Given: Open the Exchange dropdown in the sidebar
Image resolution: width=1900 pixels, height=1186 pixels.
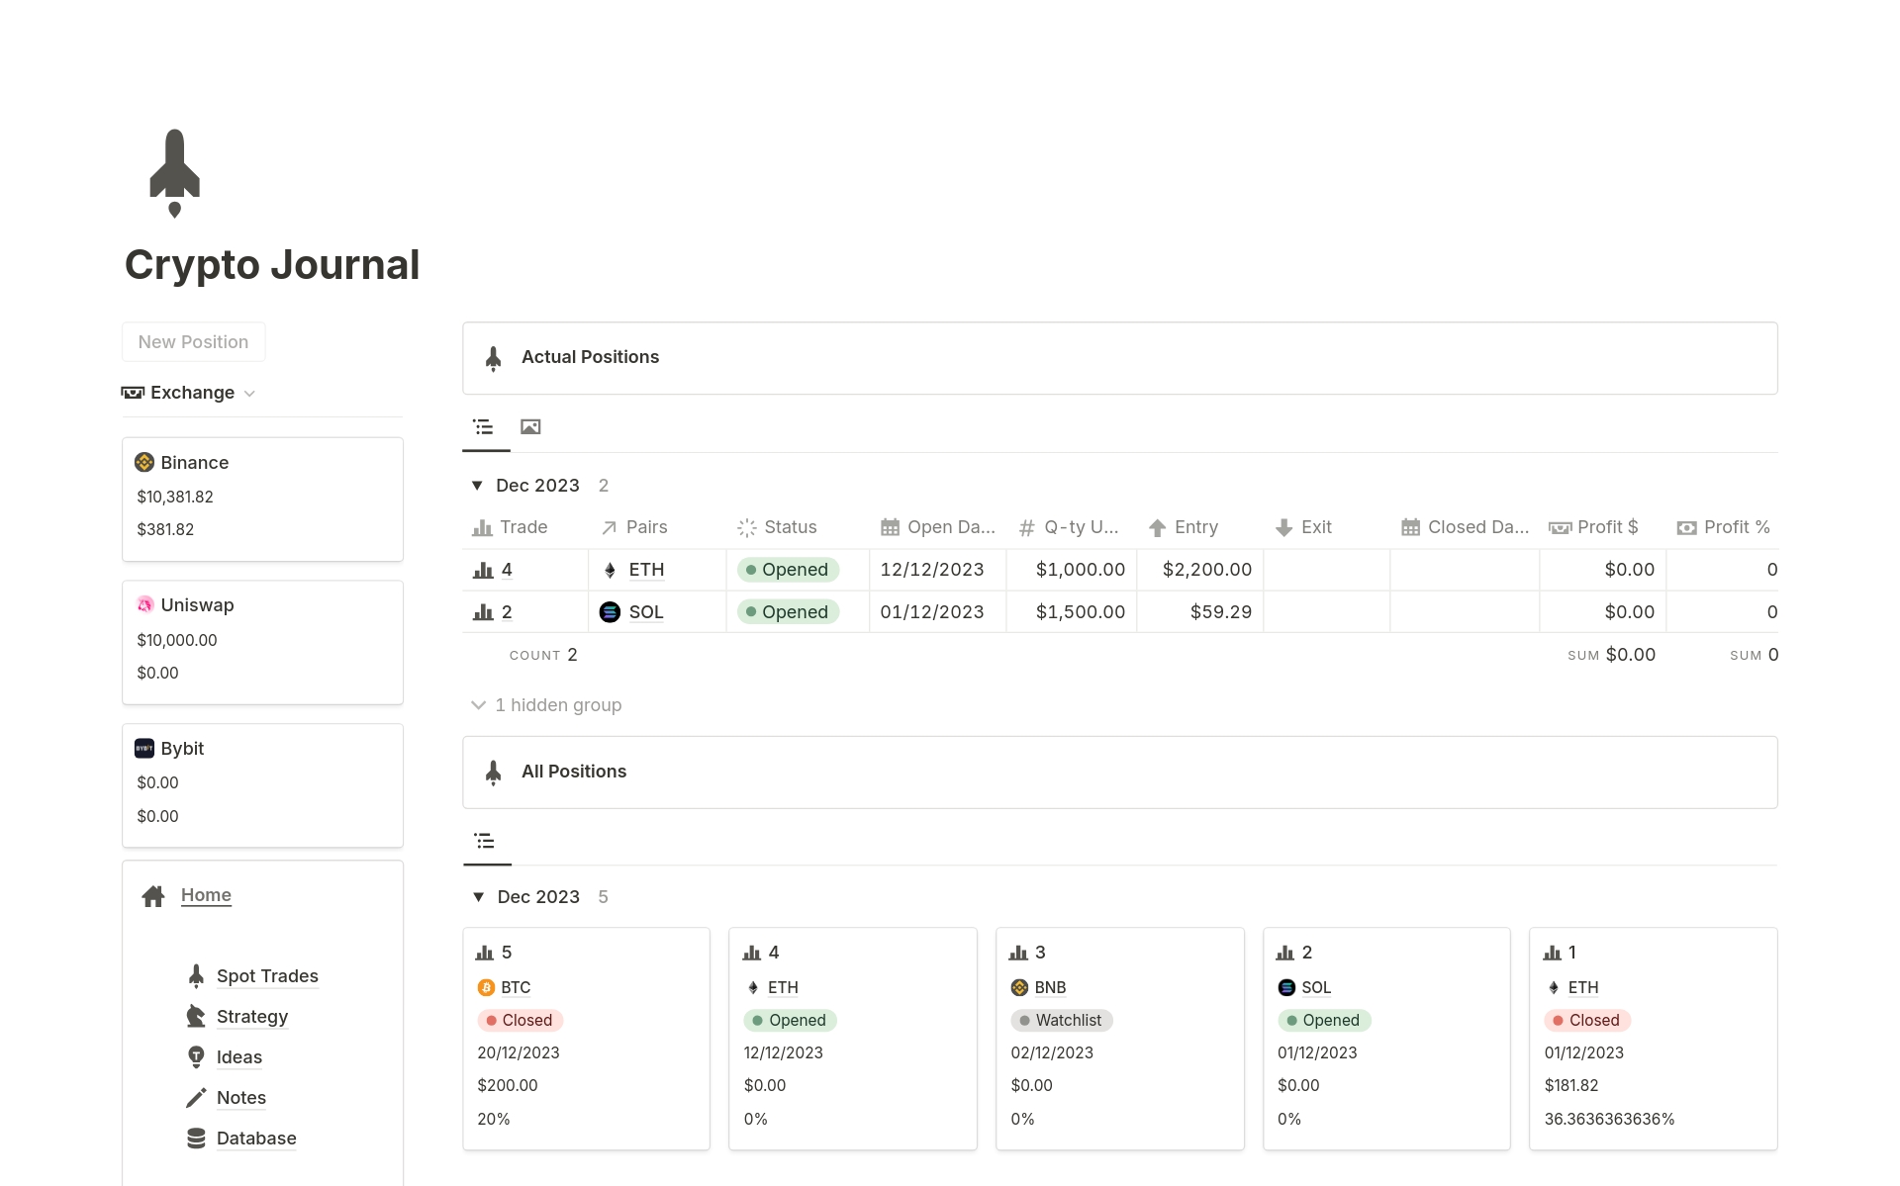Looking at the screenshot, I should (249, 393).
